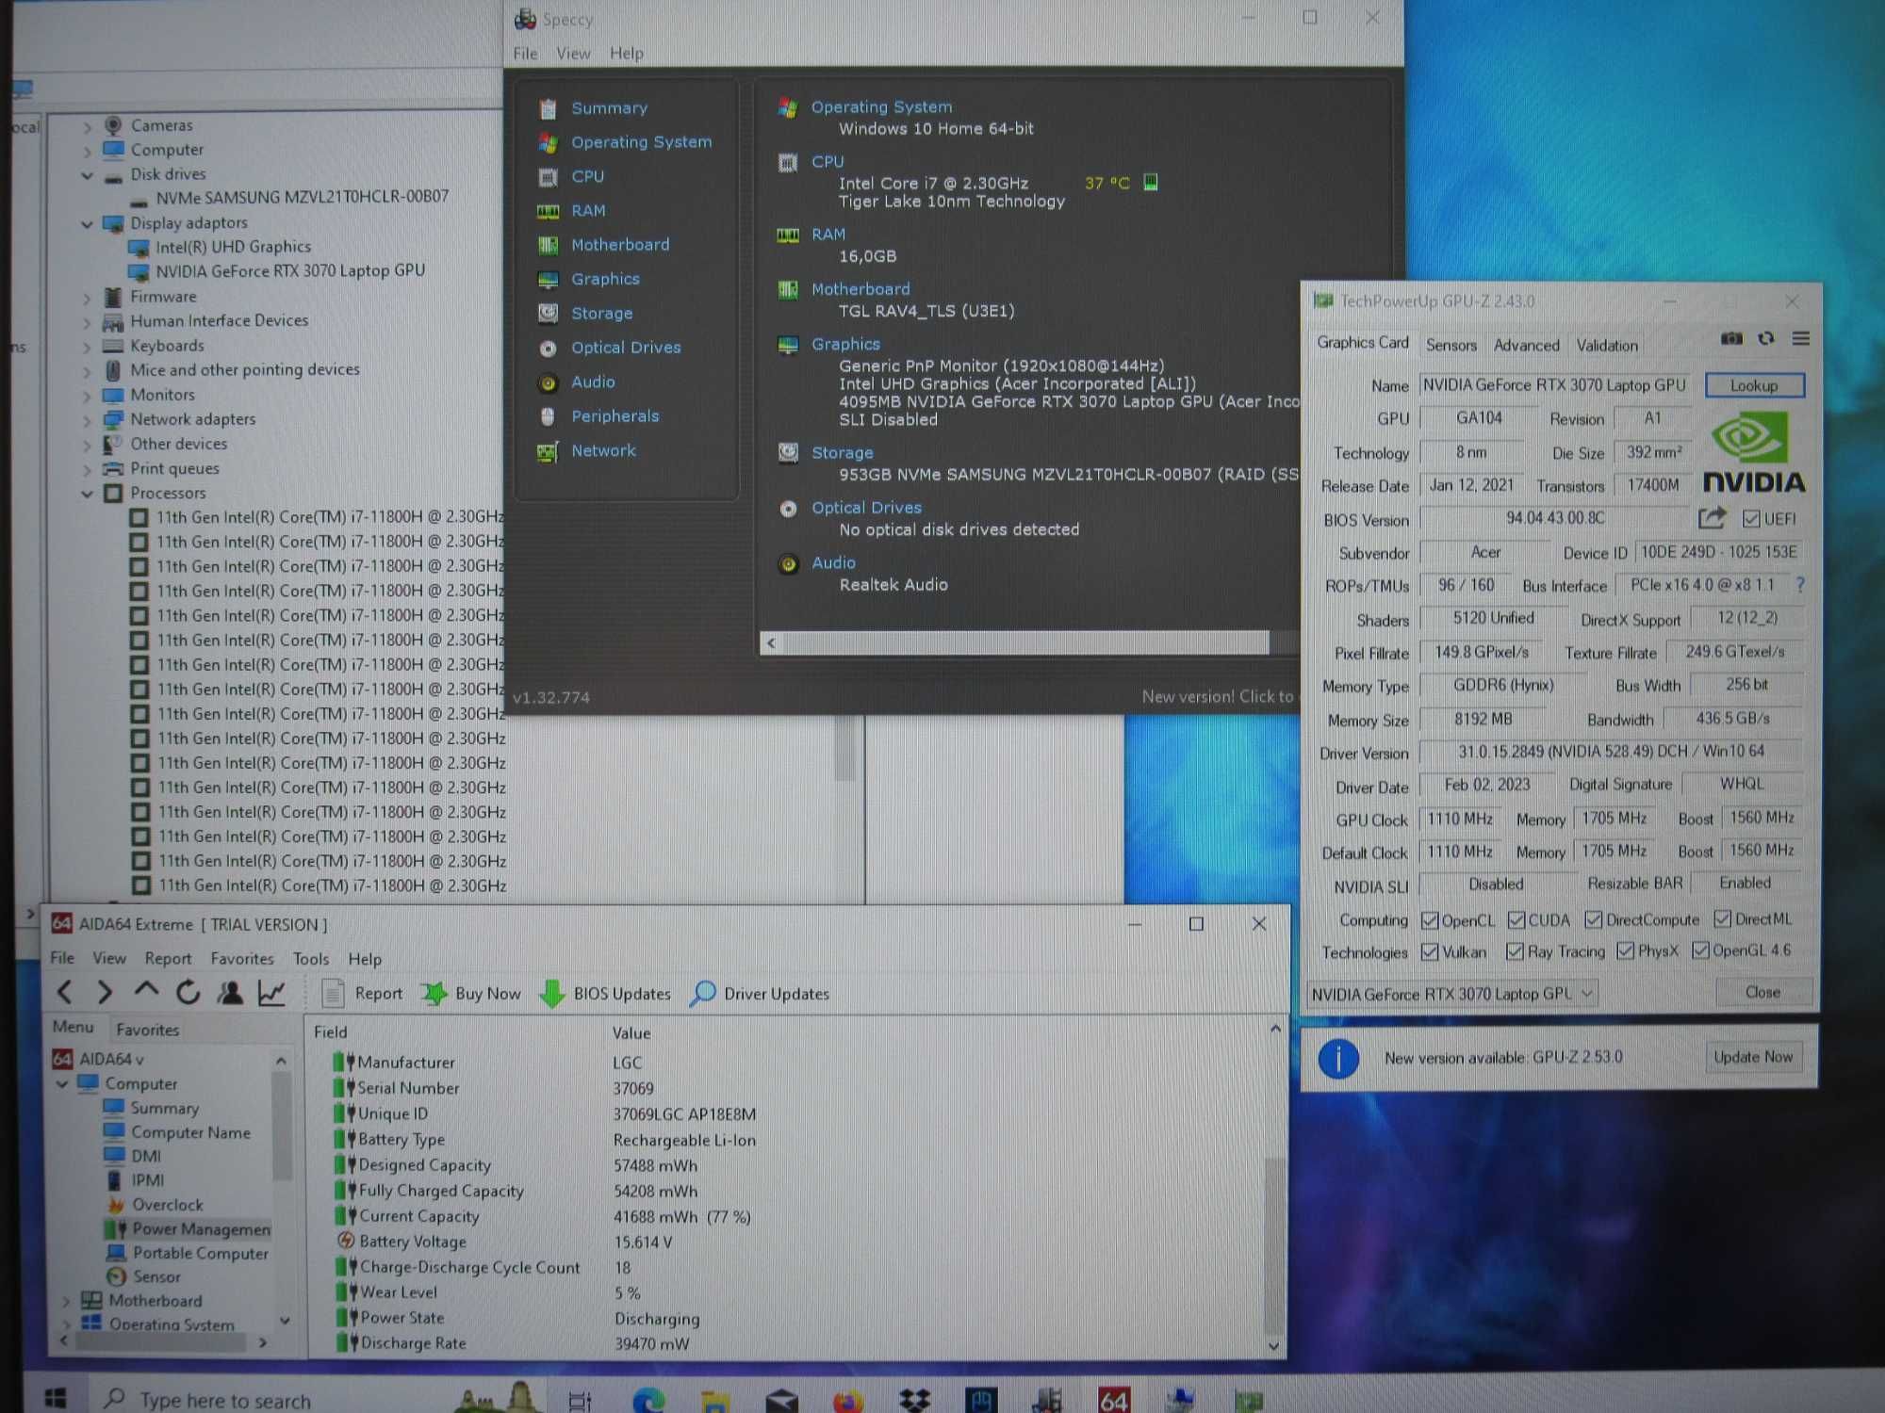Open the Favorites tab in AIDA64 sidebar
This screenshot has width=1885, height=1413.
(147, 1030)
